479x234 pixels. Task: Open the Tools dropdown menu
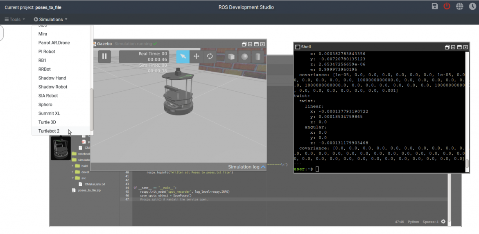click(15, 19)
